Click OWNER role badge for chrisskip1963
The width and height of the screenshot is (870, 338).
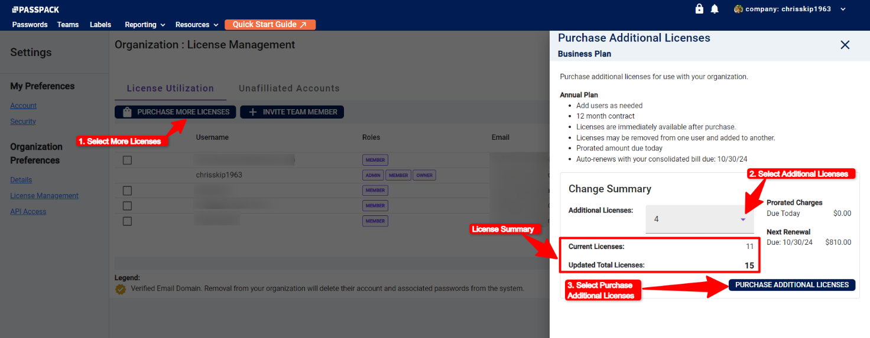(x=424, y=175)
